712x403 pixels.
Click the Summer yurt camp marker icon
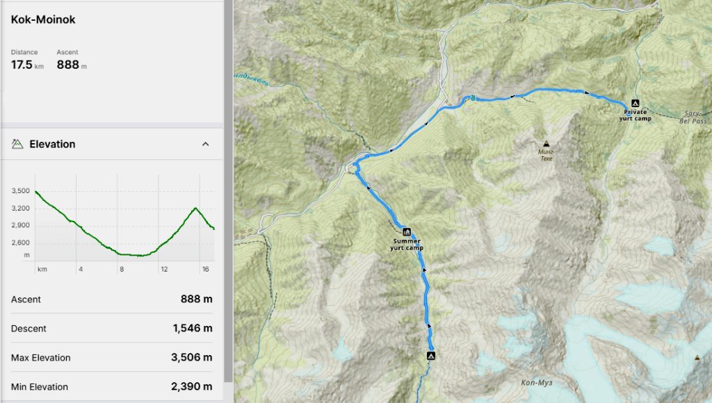(407, 231)
